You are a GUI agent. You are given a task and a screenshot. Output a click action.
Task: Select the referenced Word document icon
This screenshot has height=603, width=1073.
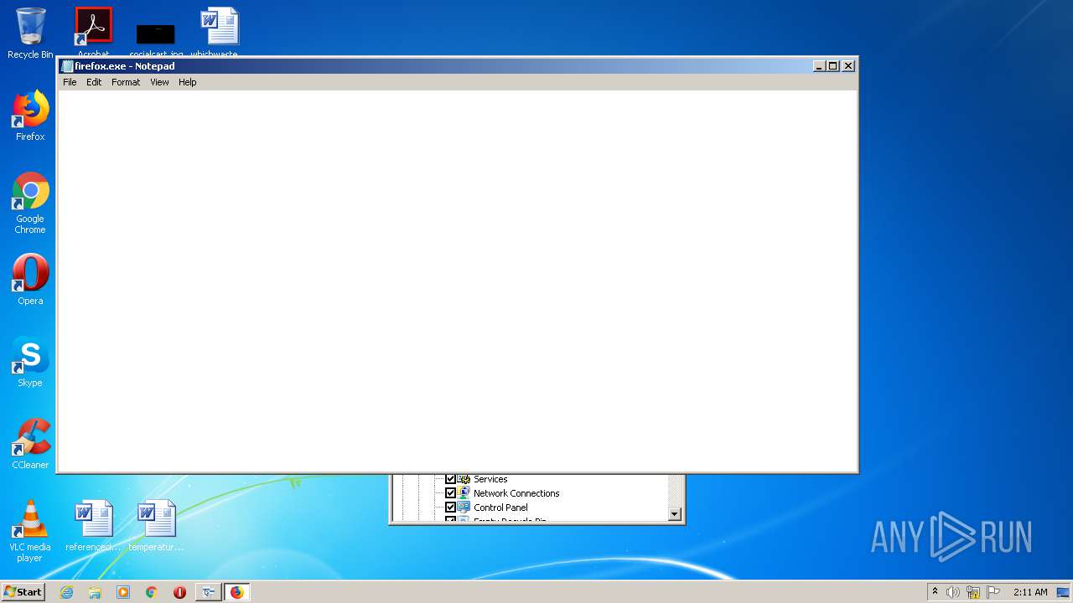click(93, 526)
